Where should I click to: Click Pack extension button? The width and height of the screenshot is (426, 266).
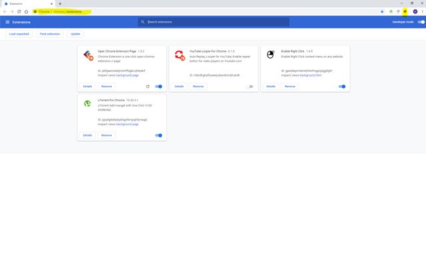click(x=50, y=34)
